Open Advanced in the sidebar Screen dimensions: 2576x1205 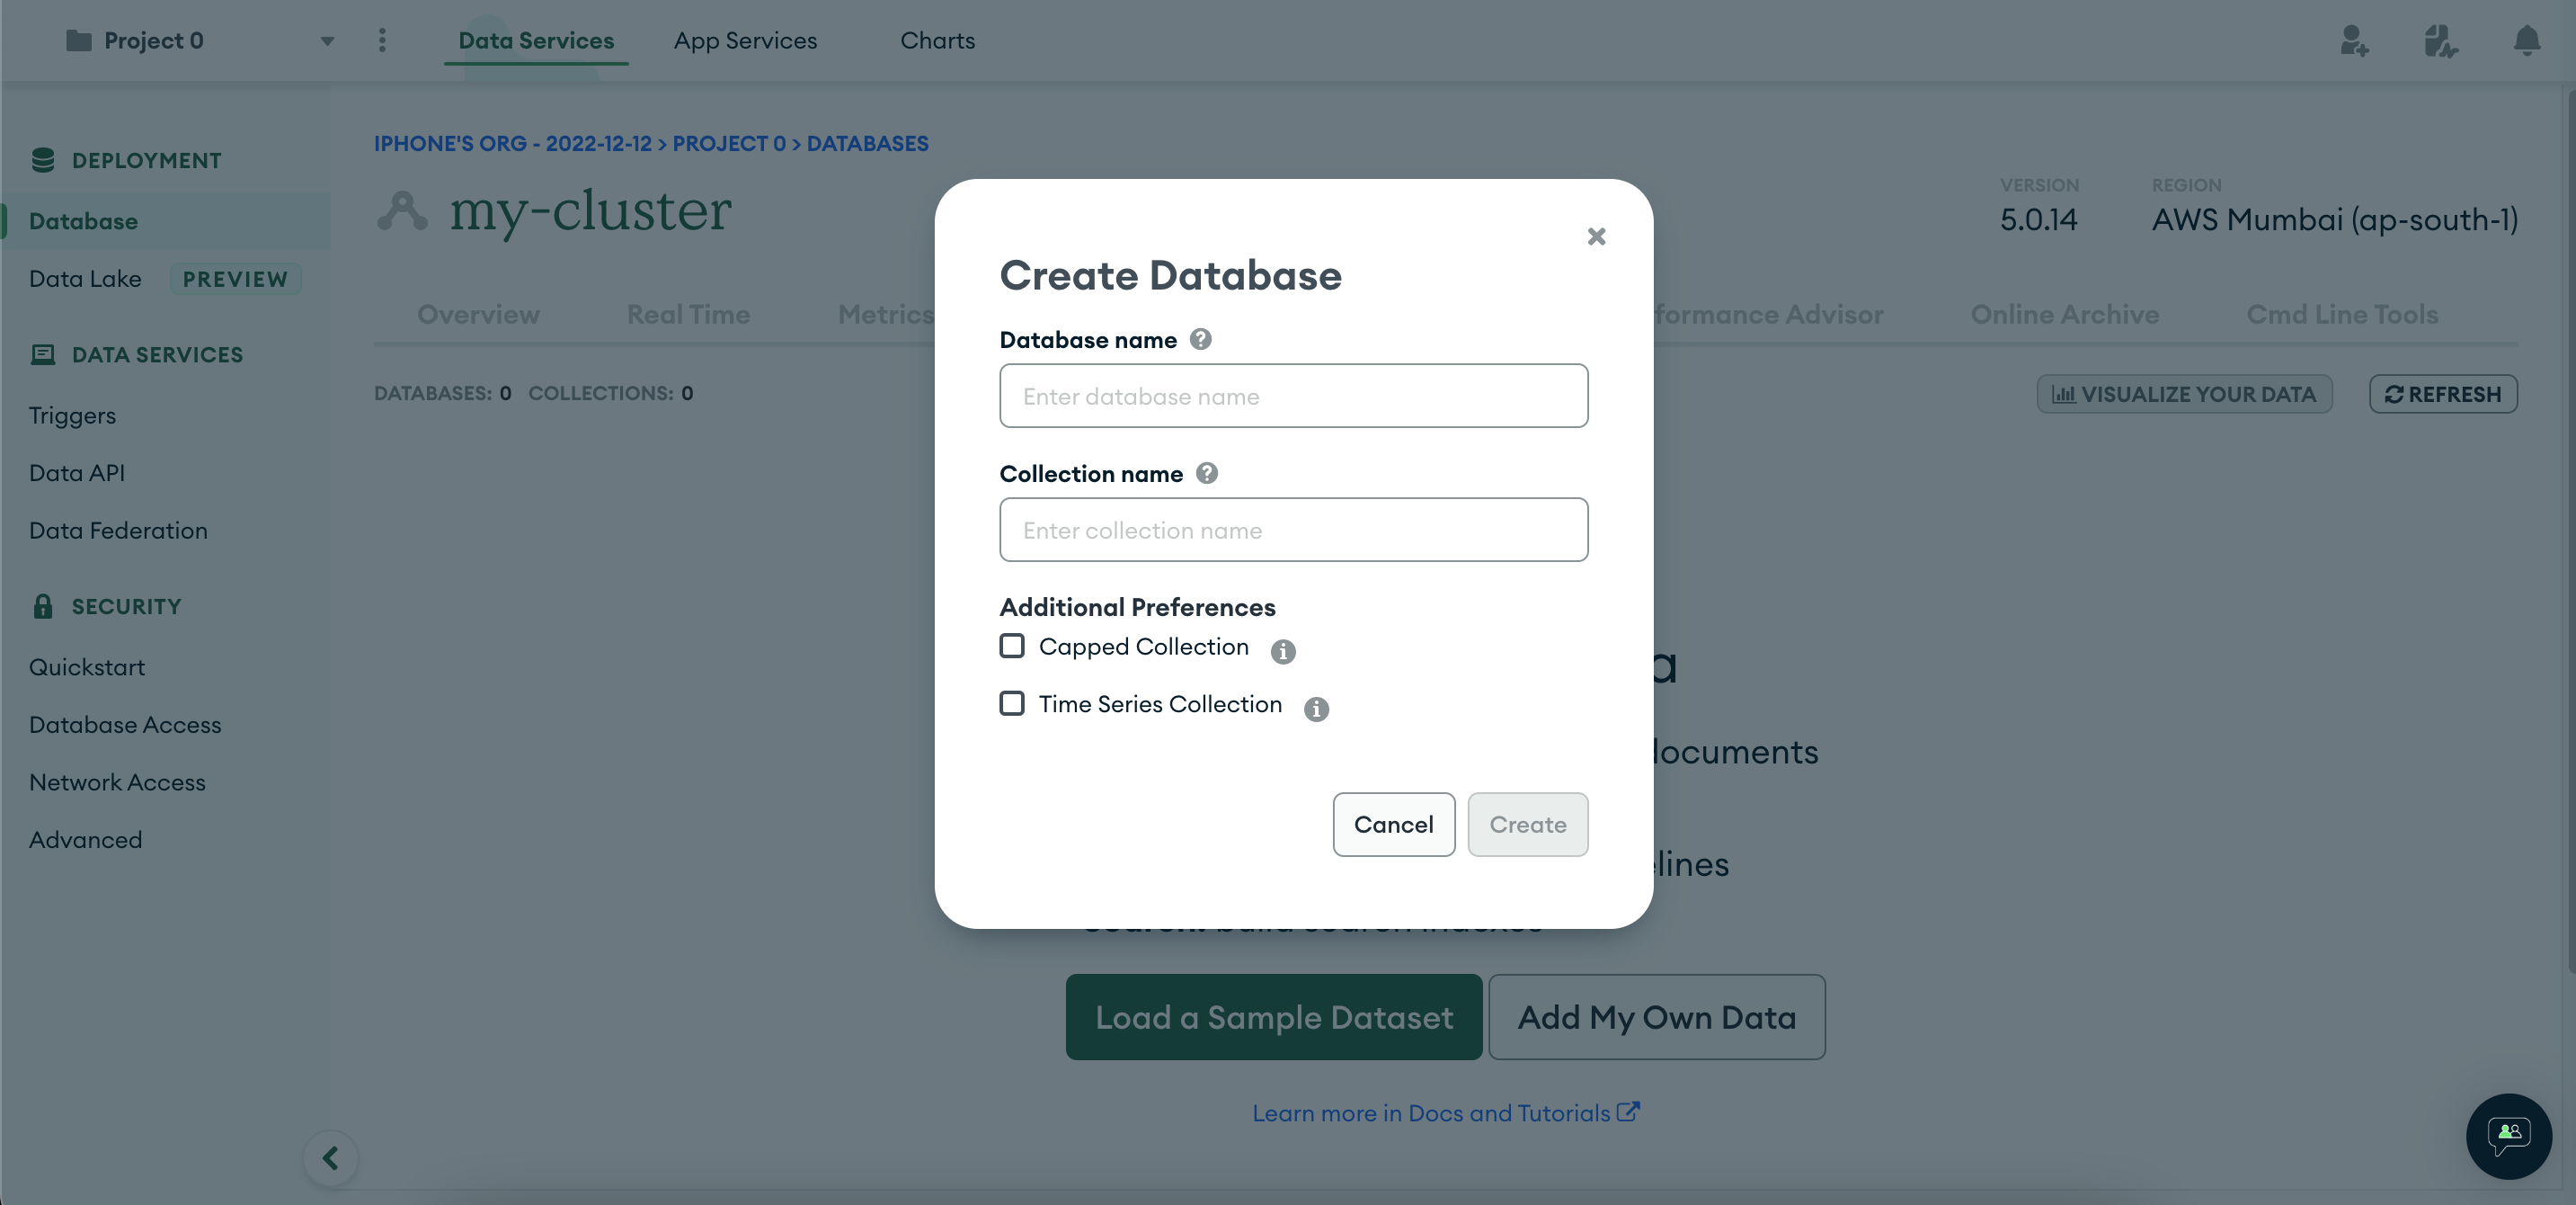[x=85, y=840]
